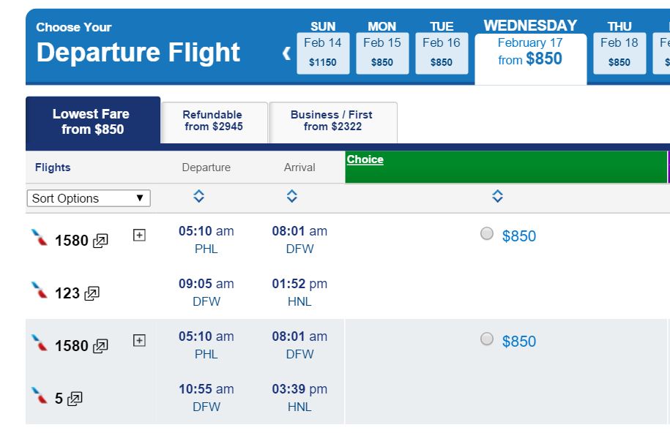
Task: Open details icon for first flight 1580
Action: (100, 241)
